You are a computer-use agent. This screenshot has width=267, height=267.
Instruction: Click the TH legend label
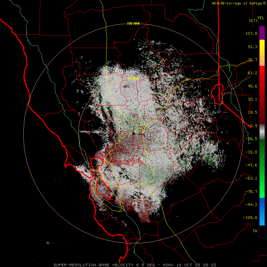click(x=255, y=231)
